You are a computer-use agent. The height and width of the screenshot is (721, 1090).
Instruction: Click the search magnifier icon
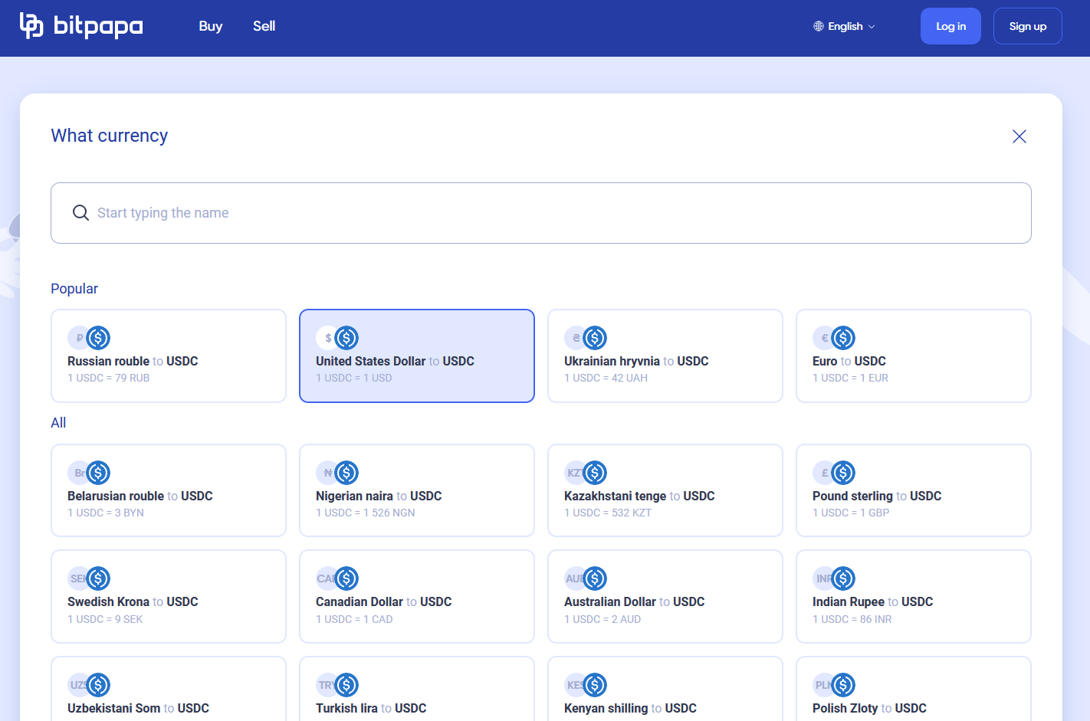(80, 213)
